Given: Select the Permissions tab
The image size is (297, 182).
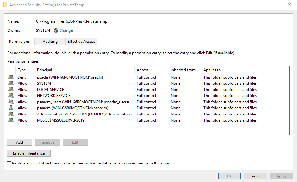Looking at the screenshot, I should pyautogui.click(x=19, y=42).
